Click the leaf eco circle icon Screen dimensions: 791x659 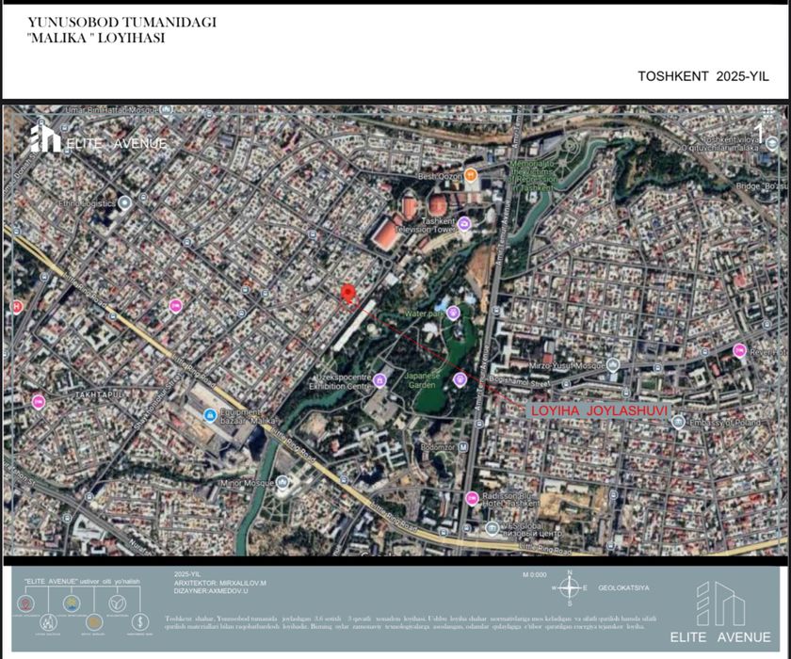click(x=118, y=603)
